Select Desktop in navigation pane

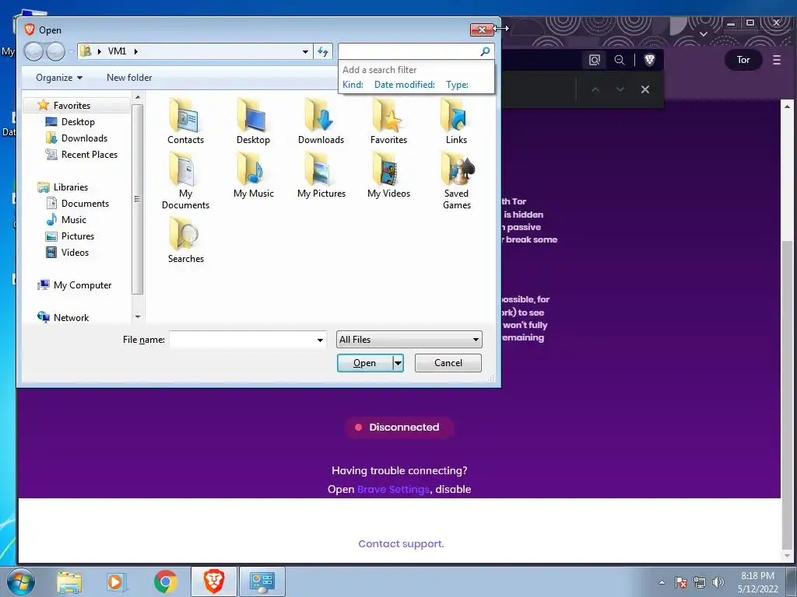78,122
